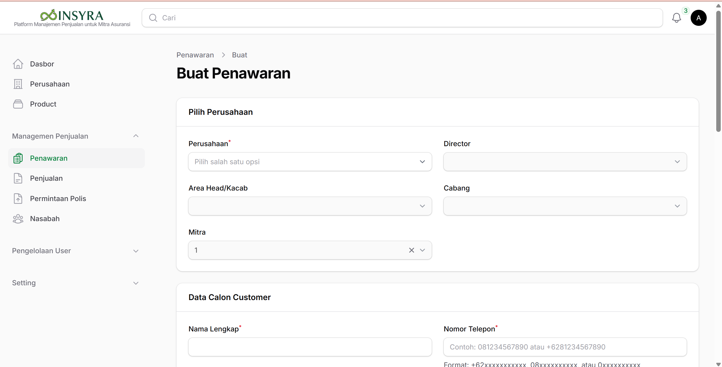Viewport: 722px width, 367px height.
Task: Open the Cabang dropdown
Action: click(x=565, y=206)
